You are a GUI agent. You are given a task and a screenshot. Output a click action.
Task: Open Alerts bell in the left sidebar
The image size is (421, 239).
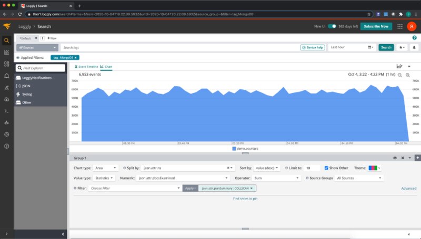click(x=6, y=76)
